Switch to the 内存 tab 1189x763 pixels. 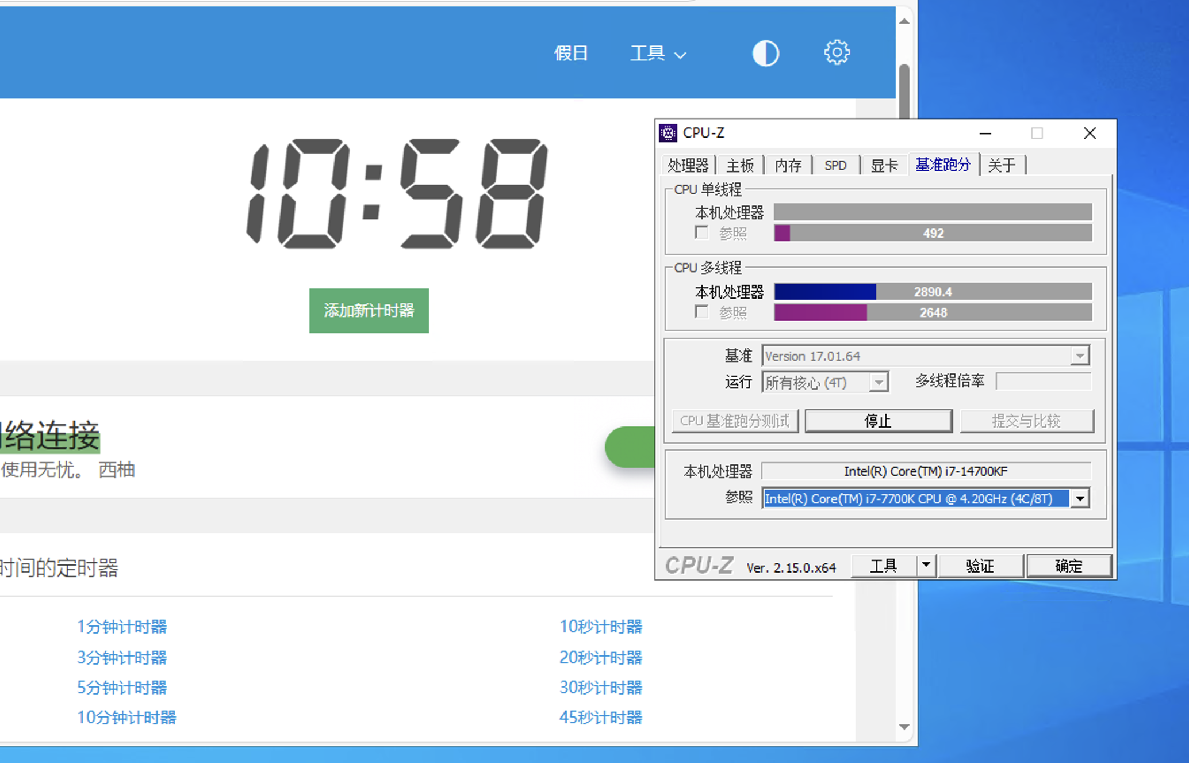pyautogui.click(x=788, y=166)
